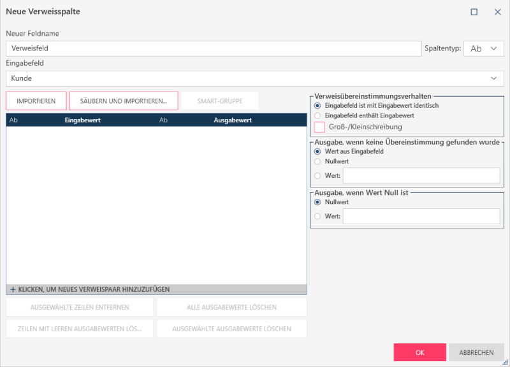Click AUSGEWÄHLTE AUSGABEWERTE LÖSCHEN button
This screenshot has width=510, height=367.
(231, 329)
